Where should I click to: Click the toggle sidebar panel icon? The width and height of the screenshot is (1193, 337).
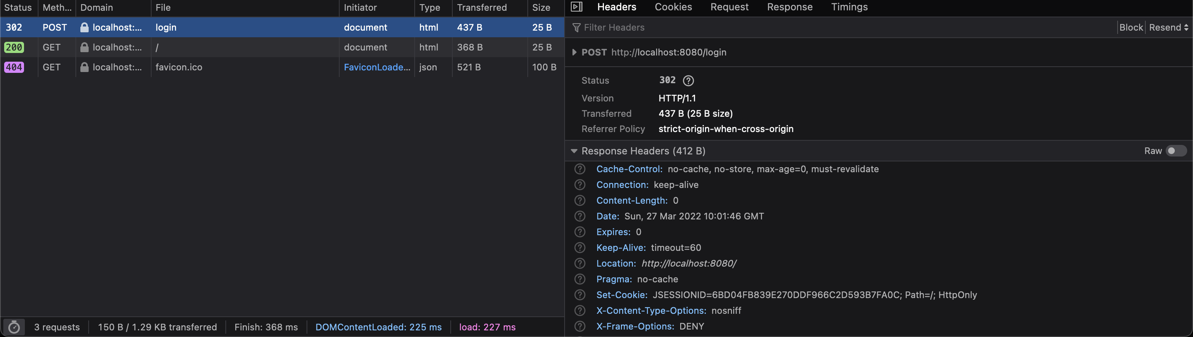[x=577, y=7]
